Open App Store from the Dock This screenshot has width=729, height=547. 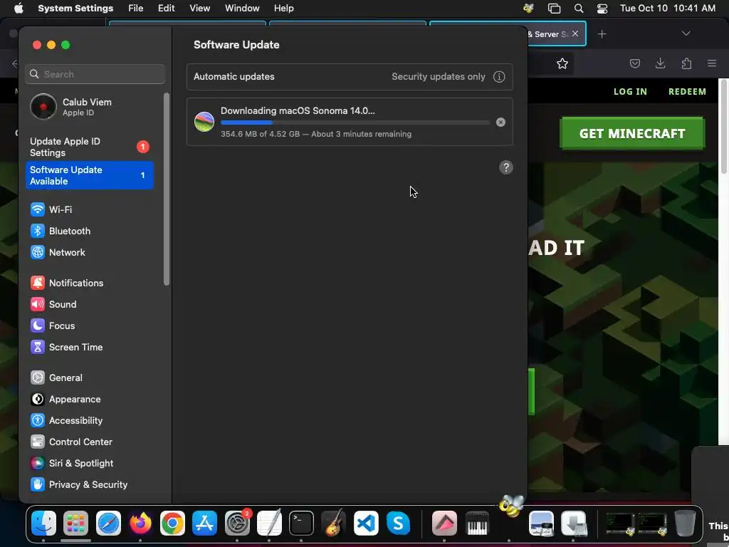(204, 523)
